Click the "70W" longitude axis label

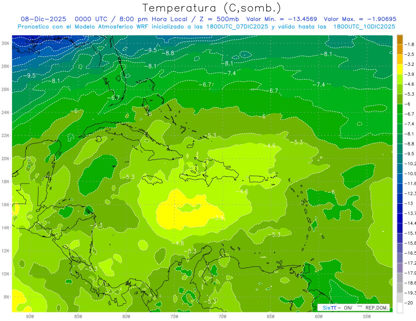point(223,316)
